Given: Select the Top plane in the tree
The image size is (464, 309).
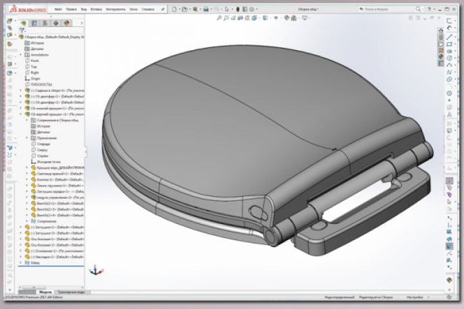Looking at the screenshot, I should 34,66.
